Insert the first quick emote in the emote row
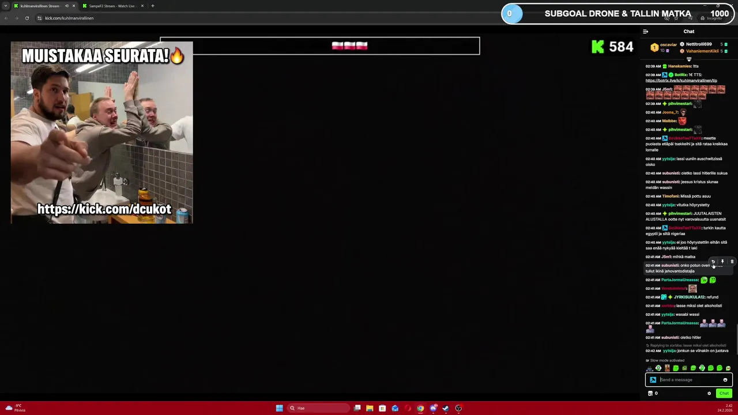 (x=650, y=368)
